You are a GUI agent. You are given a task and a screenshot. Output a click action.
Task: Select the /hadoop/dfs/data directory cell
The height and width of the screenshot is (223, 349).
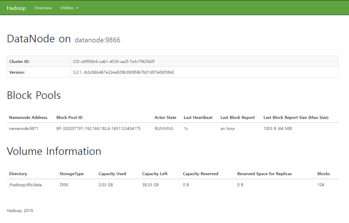25,185
